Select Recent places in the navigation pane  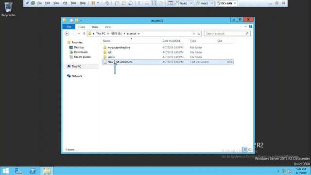82,57
